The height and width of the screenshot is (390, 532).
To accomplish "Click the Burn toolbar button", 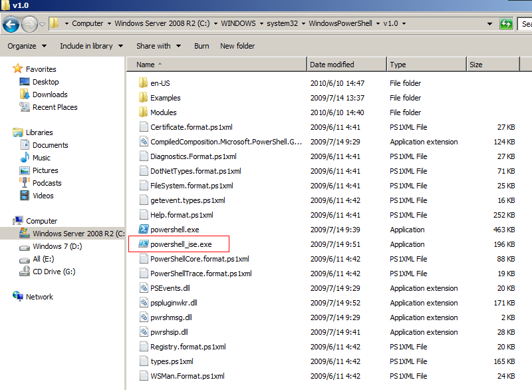I will [201, 46].
